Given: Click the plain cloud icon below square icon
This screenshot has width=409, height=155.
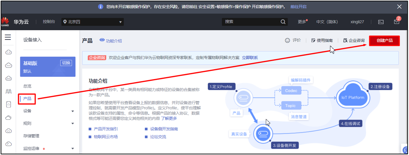Looking at the screenshot, I should (8, 117).
